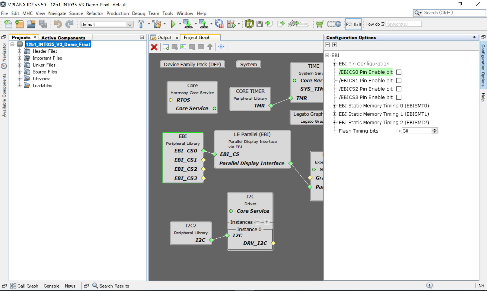The width and height of the screenshot is (487, 291).
Task: Select the Project Graph tab
Action: (x=197, y=37)
